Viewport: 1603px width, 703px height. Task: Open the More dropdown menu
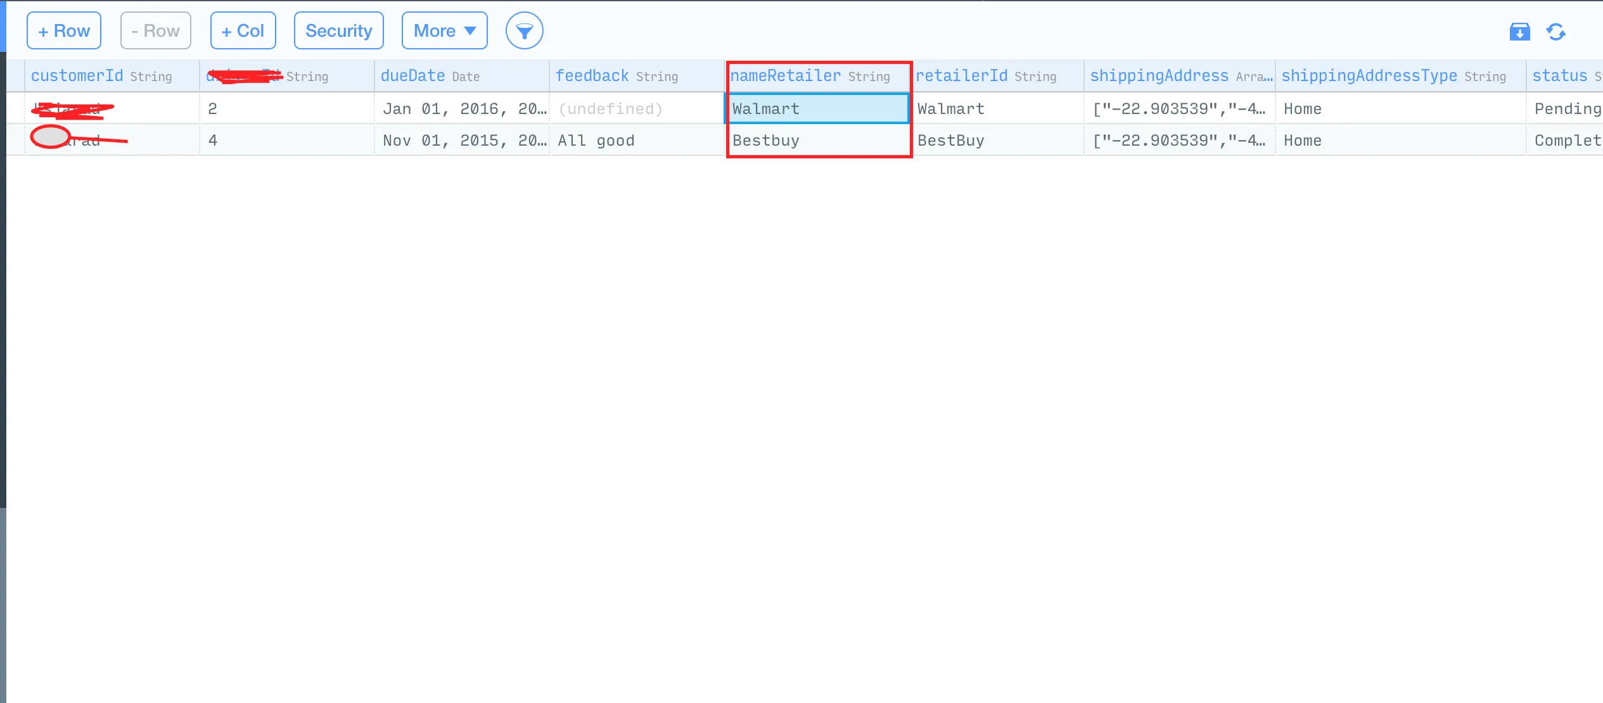pos(444,30)
